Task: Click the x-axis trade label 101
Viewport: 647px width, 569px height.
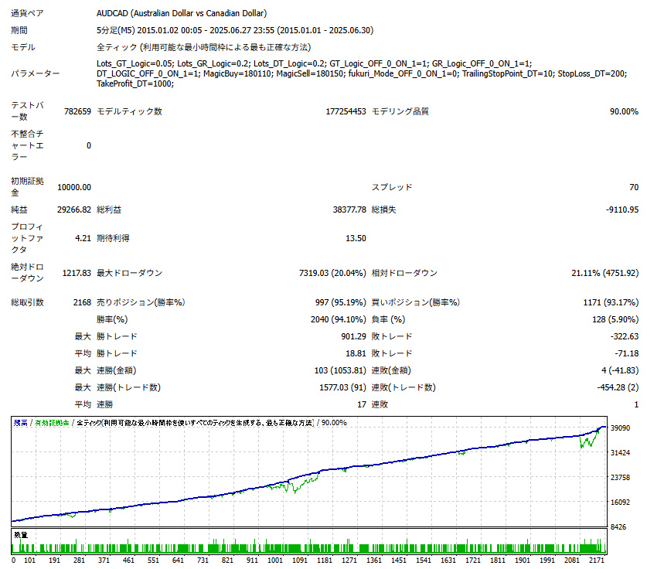Action: tap(29, 560)
